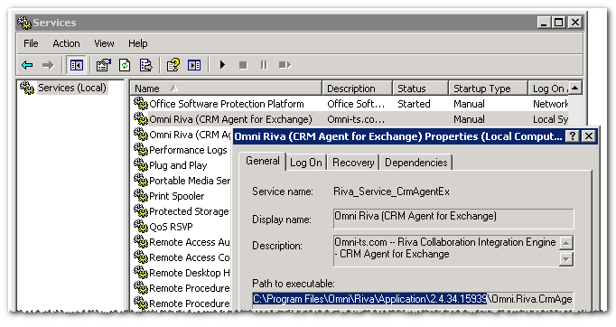
Task: Click gear icon for Office Software Protection Platform
Action: point(140,103)
